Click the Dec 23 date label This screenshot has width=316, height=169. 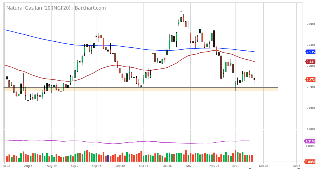tap(264, 166)
